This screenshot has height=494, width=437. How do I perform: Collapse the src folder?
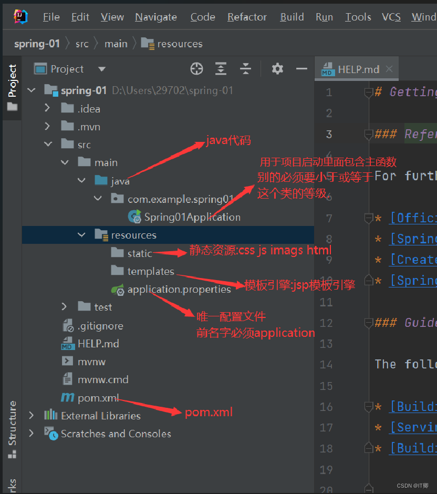coord(48,145)
